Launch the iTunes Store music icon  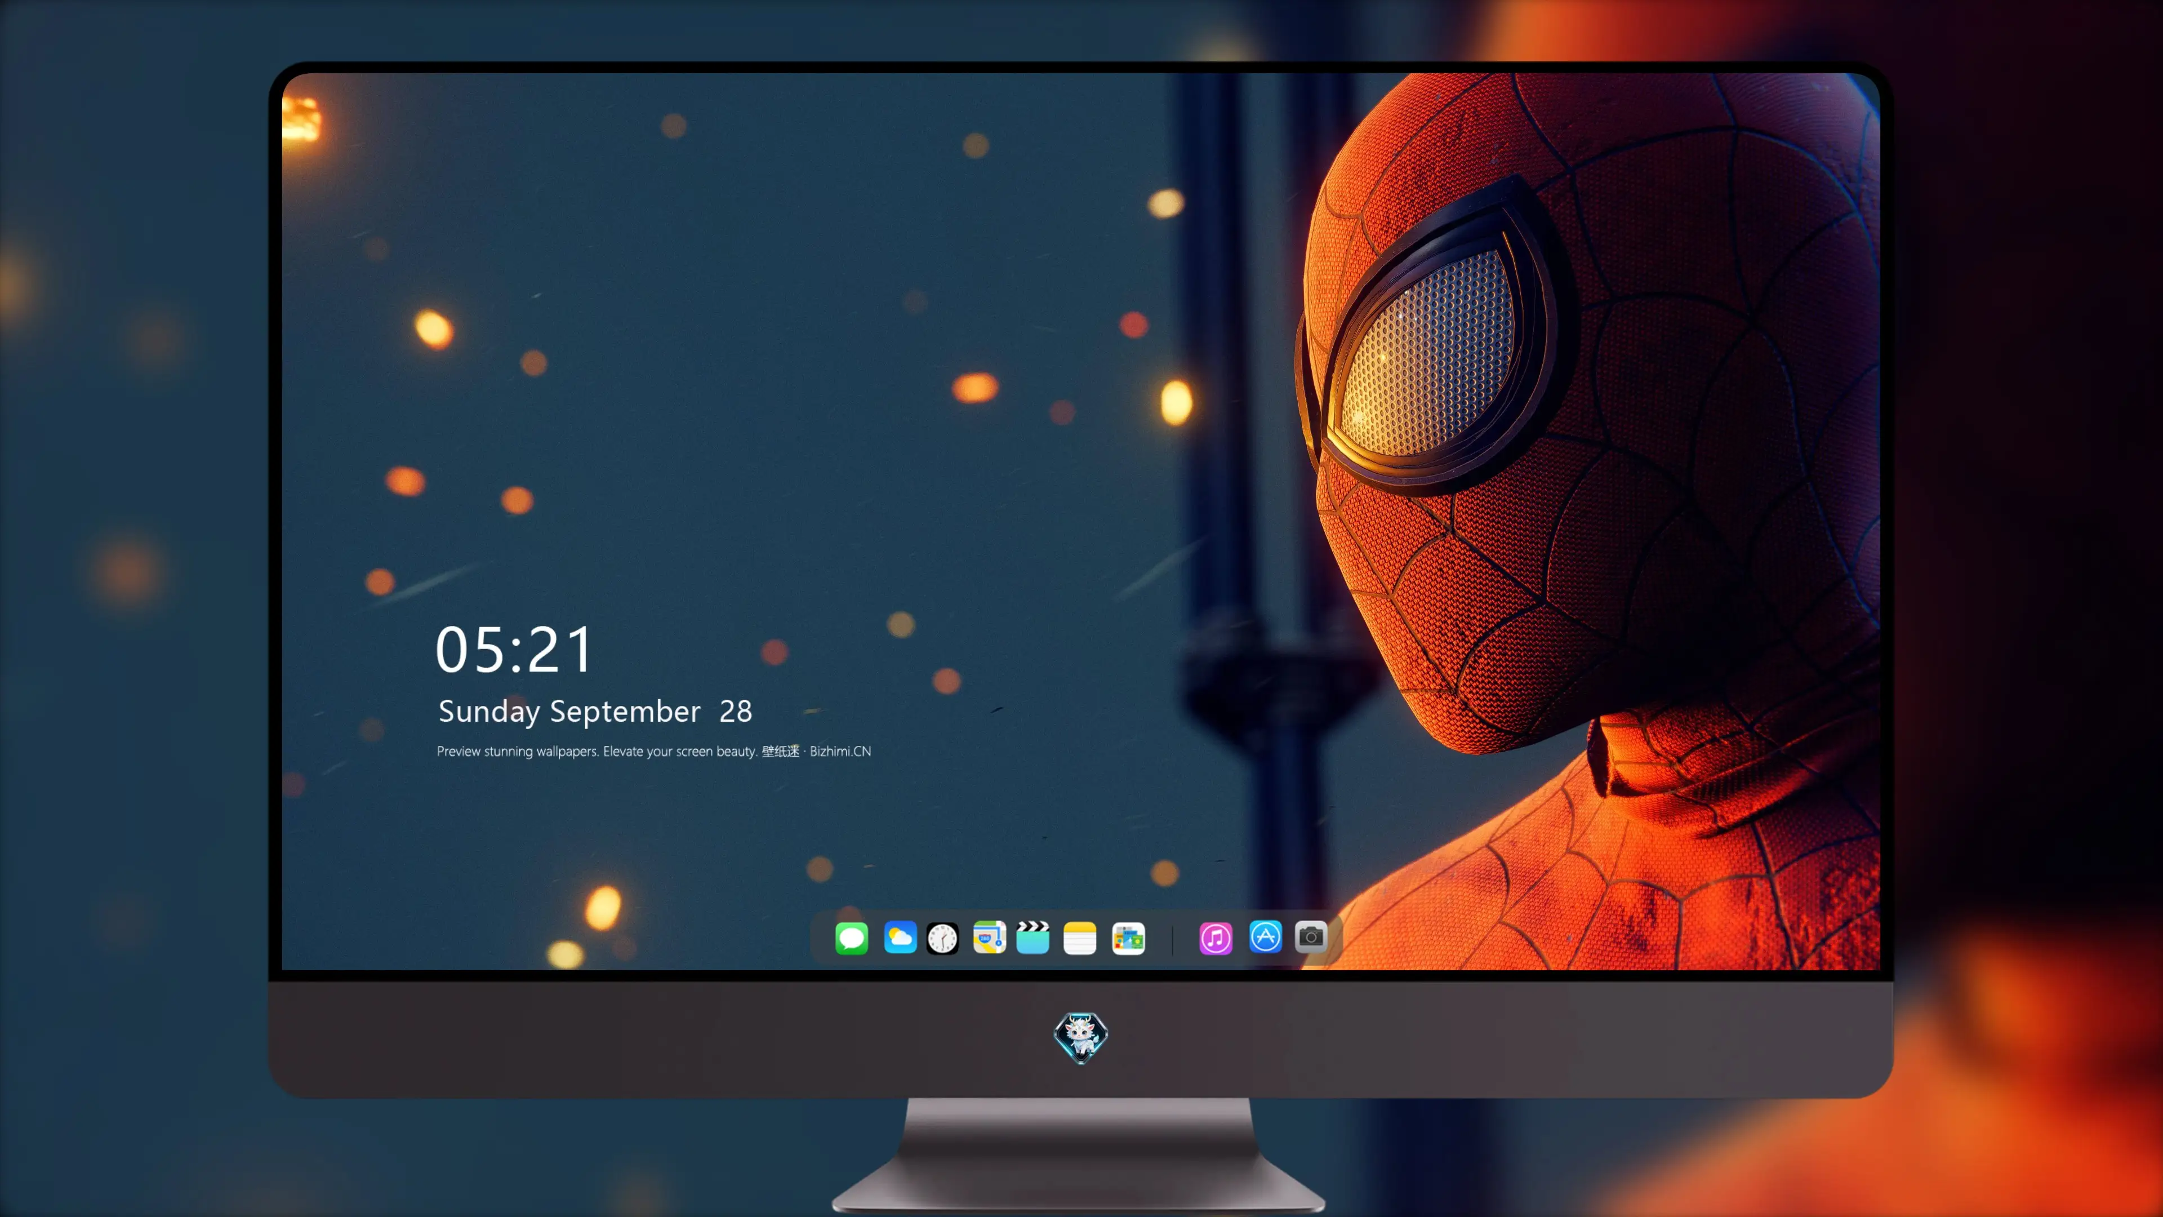[1216, 938]
